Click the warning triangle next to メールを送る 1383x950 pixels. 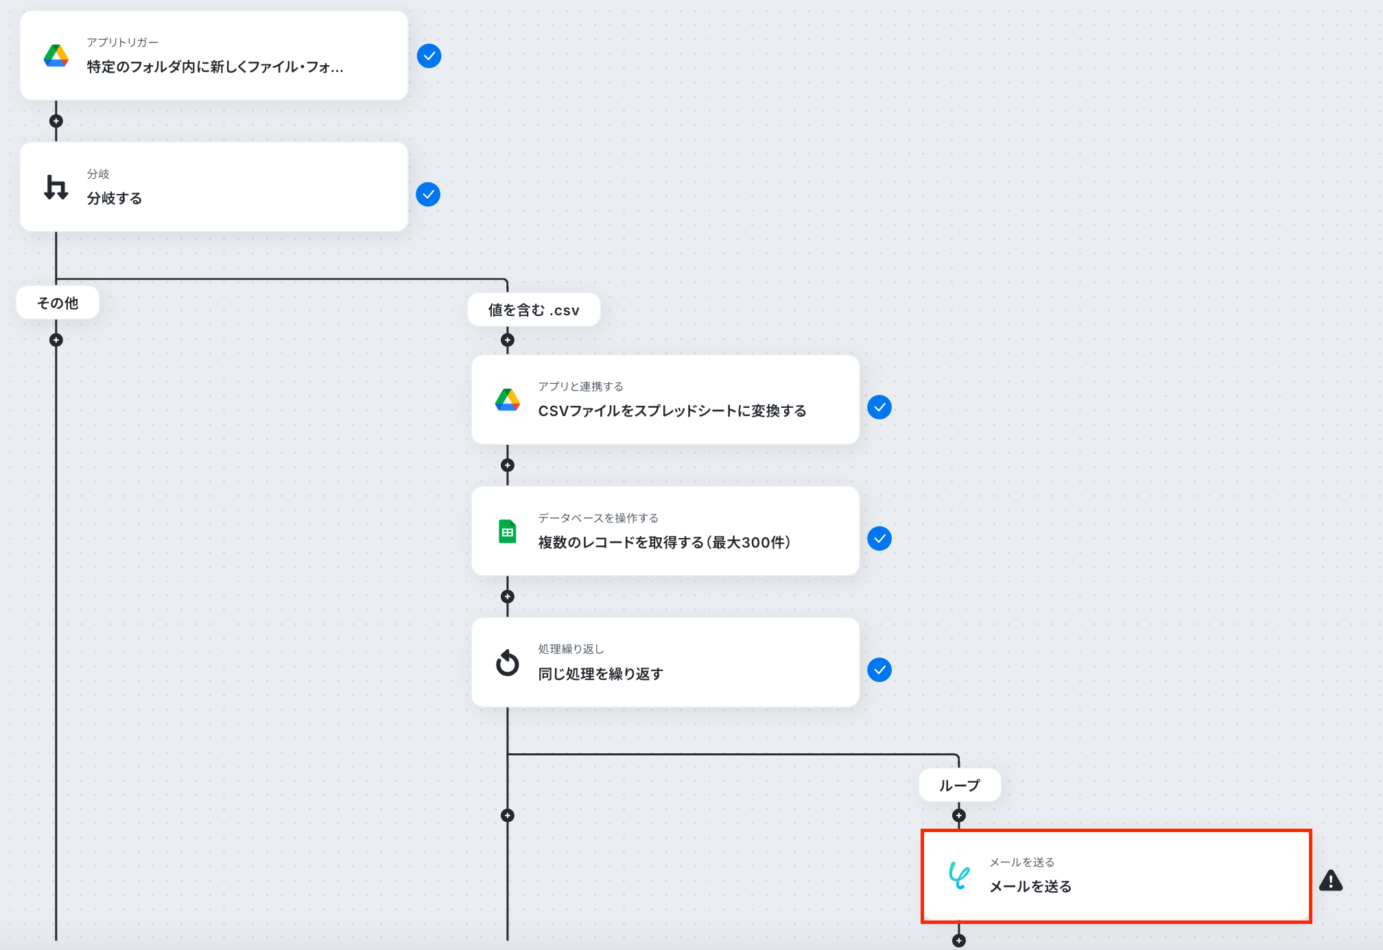pyautogui.click(x=1331, y=881)
